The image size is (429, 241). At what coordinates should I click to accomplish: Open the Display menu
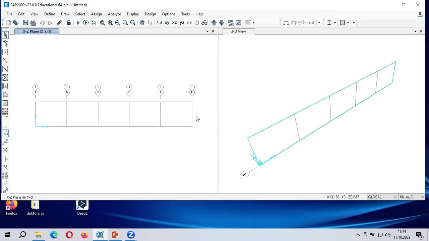click(x=133, y=14)
